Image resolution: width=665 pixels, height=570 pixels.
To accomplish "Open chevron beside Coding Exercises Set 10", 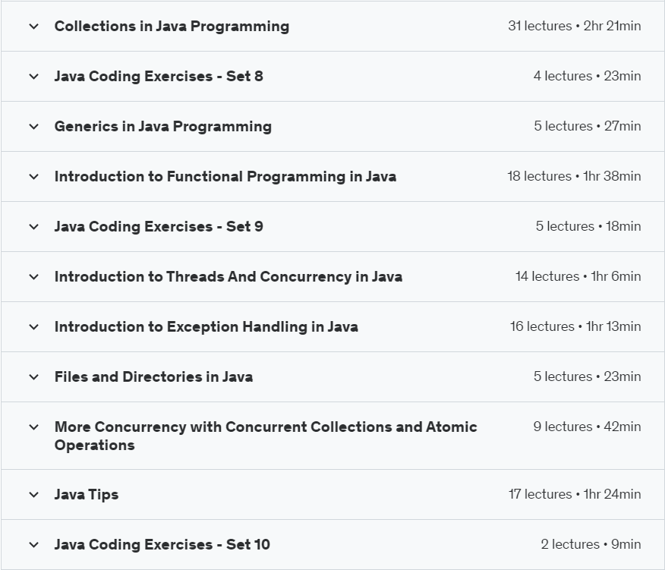I will (x=33, y=545).
